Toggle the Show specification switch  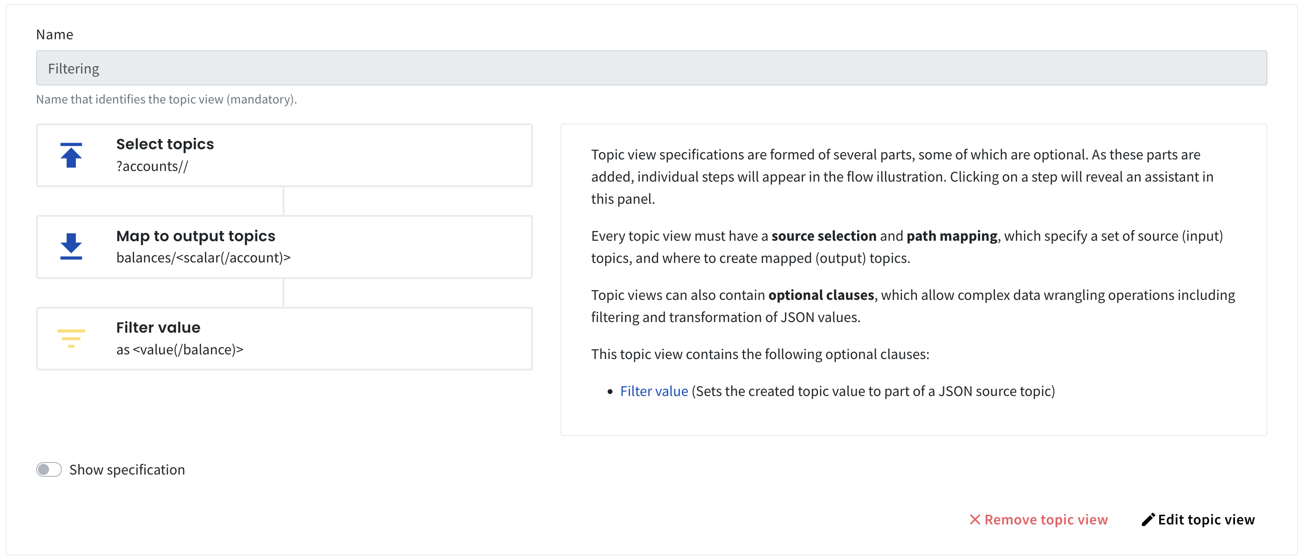pyautogui.click(x=49, y=469)
